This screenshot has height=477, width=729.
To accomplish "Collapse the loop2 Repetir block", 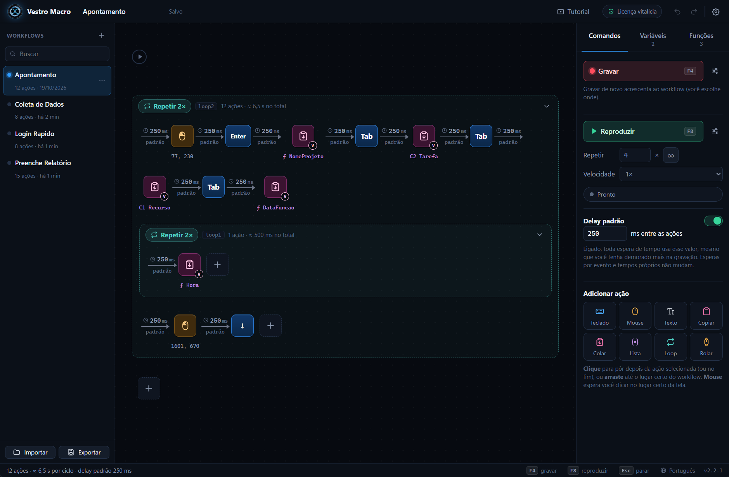I will tap(546, 106).
